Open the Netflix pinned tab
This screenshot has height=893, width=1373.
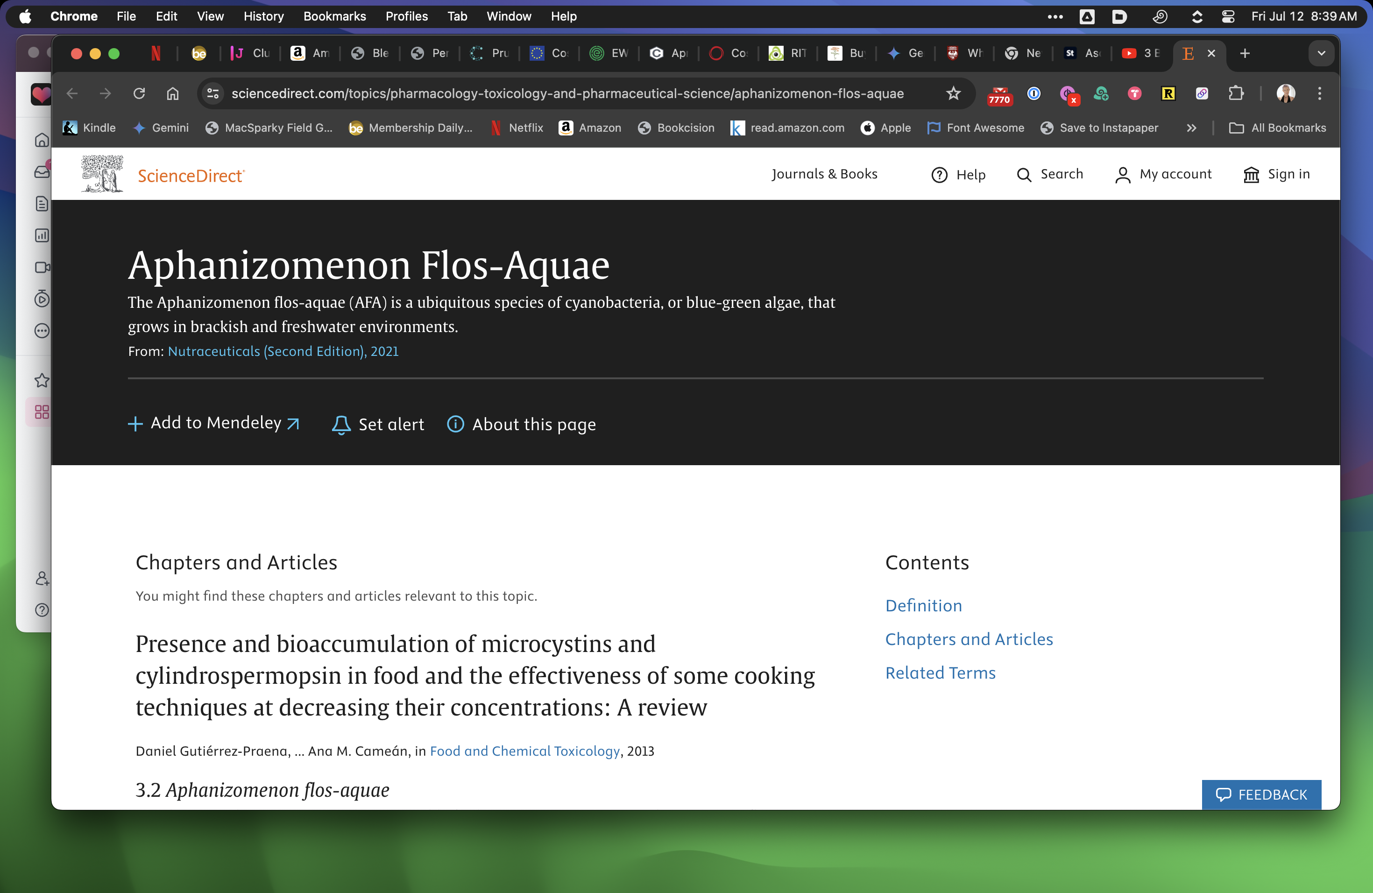[156, 54]
